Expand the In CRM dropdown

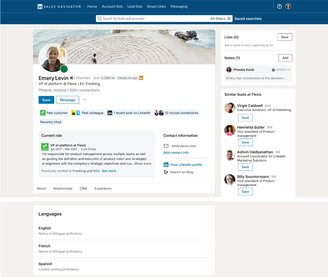click(108, 78)
